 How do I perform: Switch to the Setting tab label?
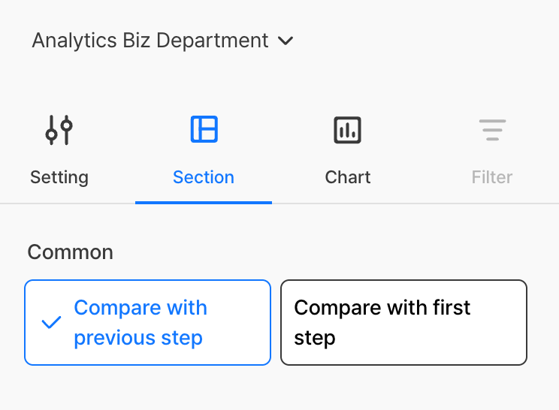(x=59, y=177)
